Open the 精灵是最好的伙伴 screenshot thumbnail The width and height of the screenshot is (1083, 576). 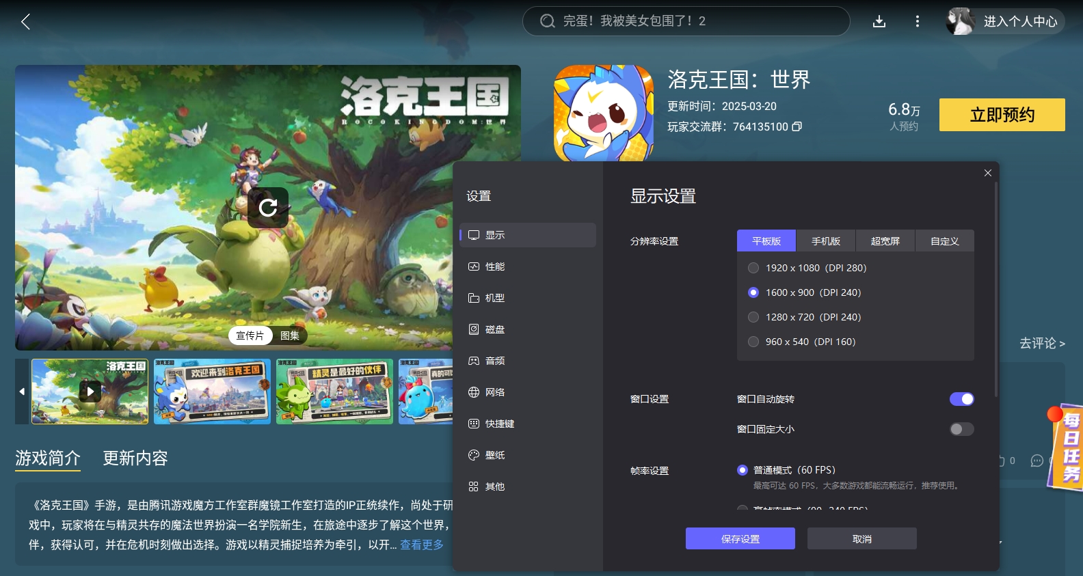point(334,392)
